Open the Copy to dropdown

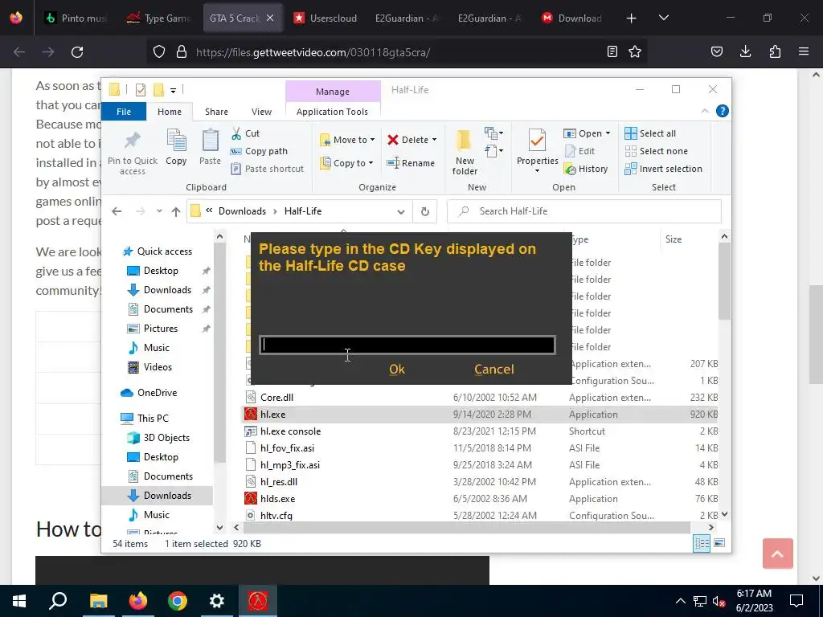coord(347,162)
